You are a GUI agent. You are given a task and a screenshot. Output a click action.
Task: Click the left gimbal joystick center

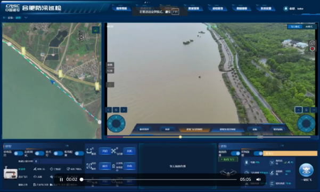coord(116,124)
